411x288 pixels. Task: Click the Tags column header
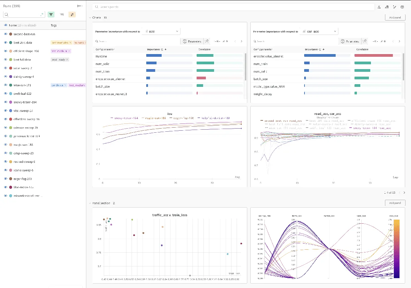(54, 25)
